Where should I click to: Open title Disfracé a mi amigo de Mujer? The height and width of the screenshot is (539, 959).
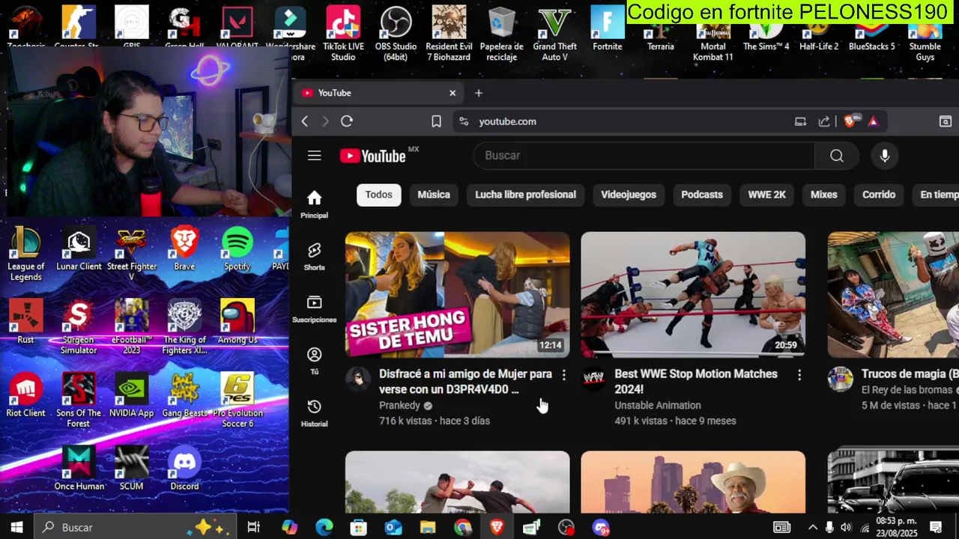[465, 381]
